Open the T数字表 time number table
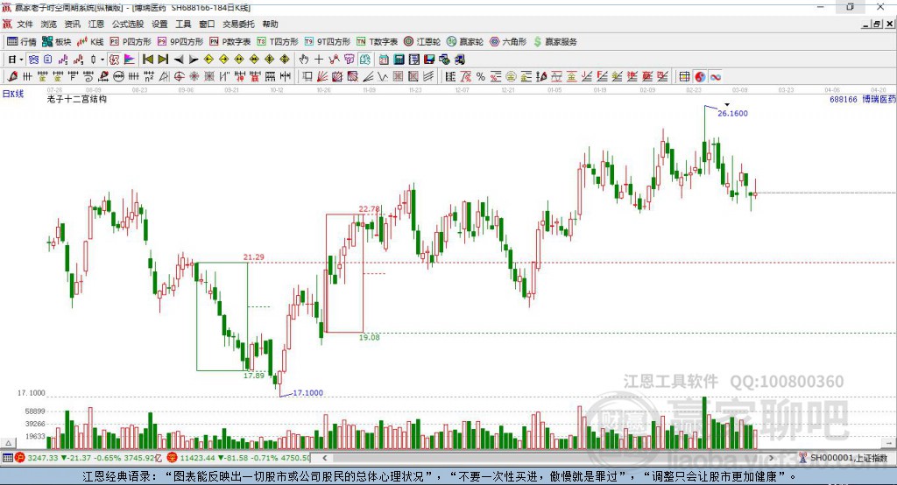 (377, 42)
